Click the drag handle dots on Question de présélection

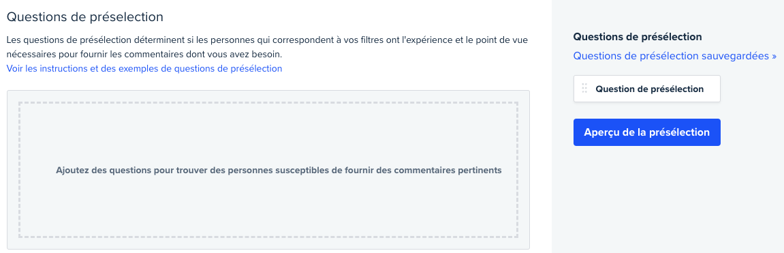click(x=584, y=89)
